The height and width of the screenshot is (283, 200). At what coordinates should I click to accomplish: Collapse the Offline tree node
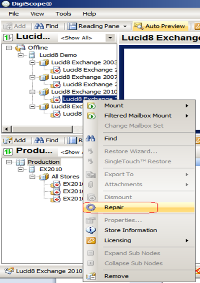[x=9, y=48]
